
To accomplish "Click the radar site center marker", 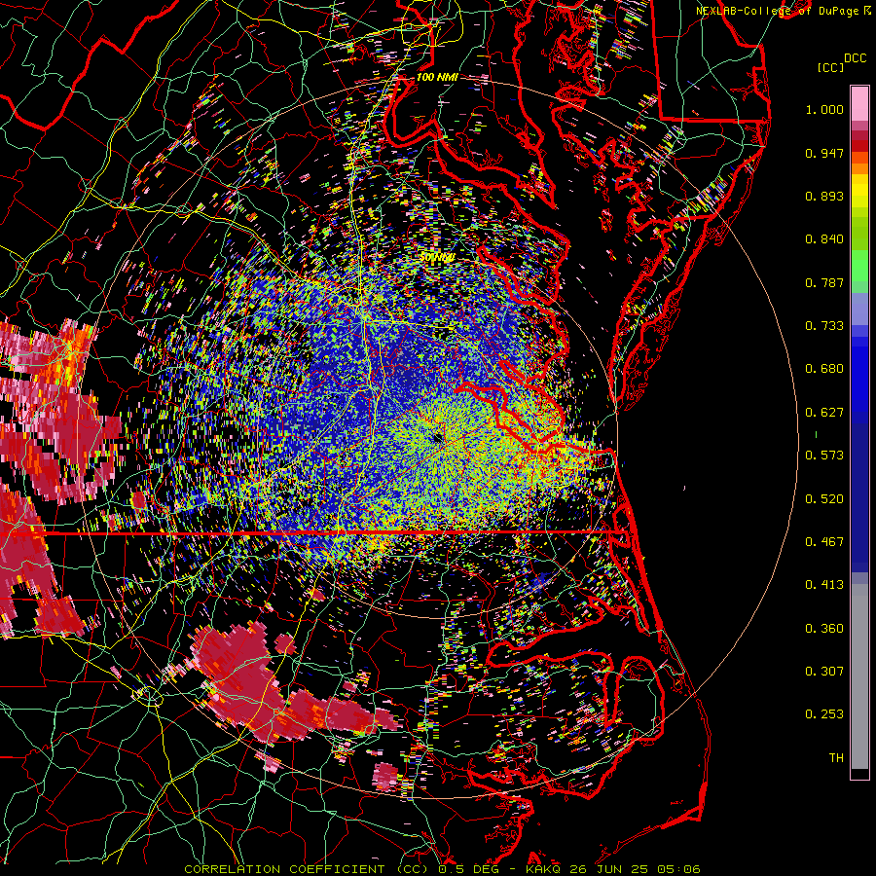I will (437, 438).
